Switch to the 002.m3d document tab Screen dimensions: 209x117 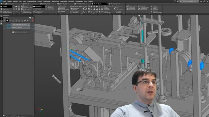coord(27,4)
